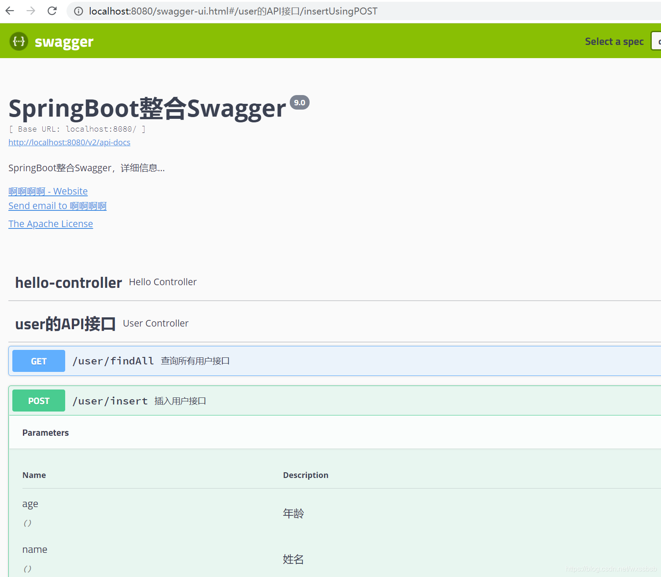Screen dimensions: 661x577
Task: Click the 9.0 version badge
Action: coord(299,102)
